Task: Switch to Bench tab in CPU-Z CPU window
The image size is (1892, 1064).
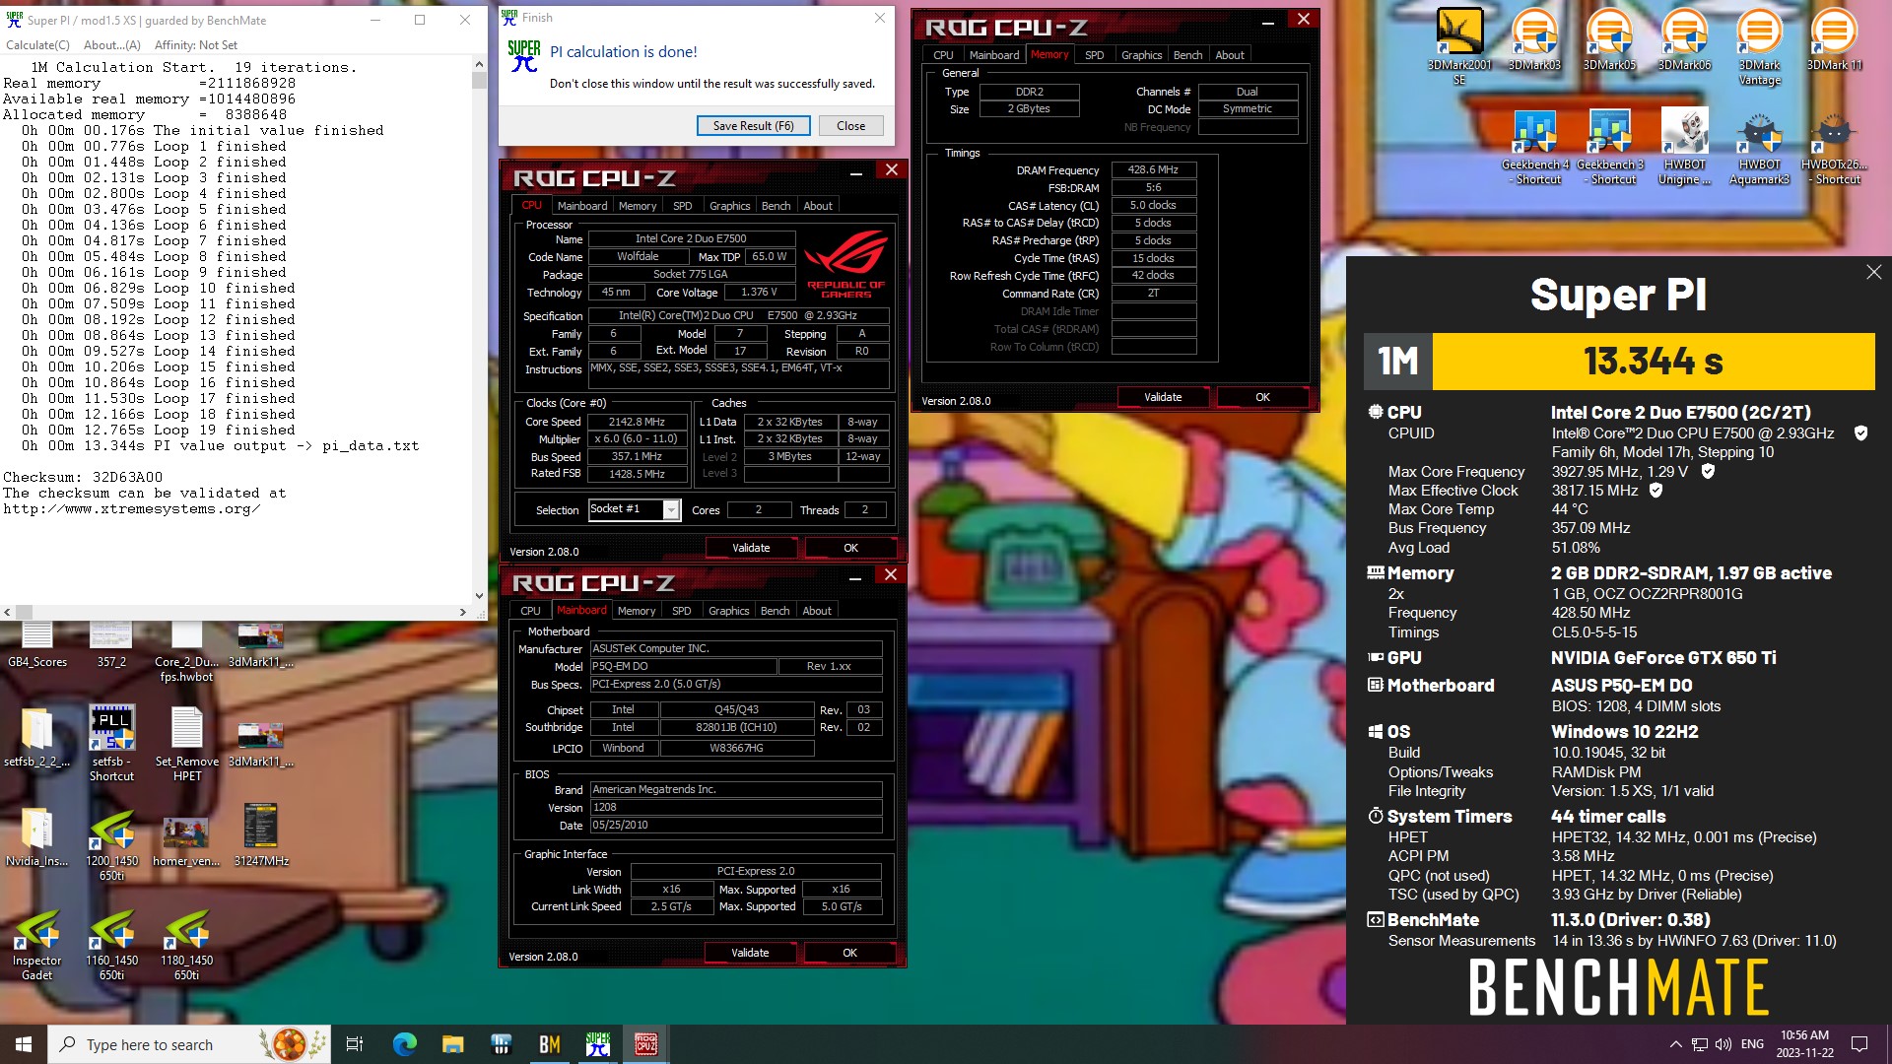Action: [x=776, y=206]
